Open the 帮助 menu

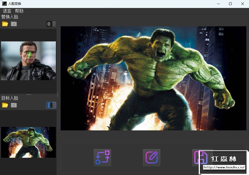coord(19,11)
